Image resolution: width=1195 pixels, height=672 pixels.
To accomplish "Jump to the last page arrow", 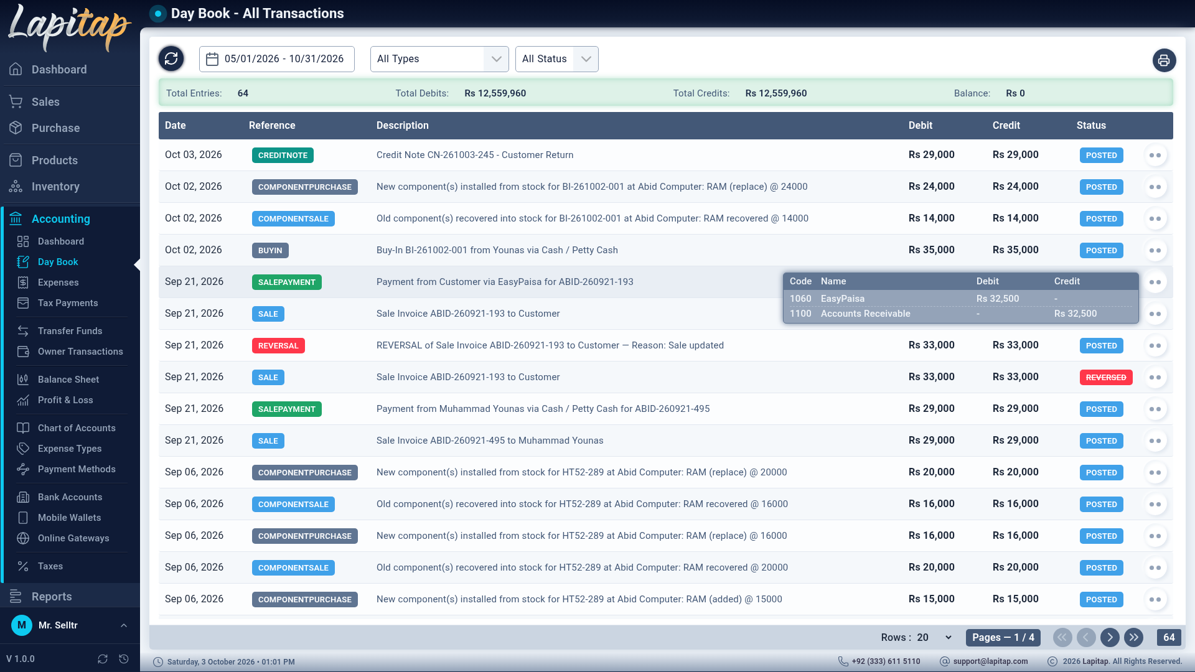I will pyautogui.click(x=1134, y=638).
